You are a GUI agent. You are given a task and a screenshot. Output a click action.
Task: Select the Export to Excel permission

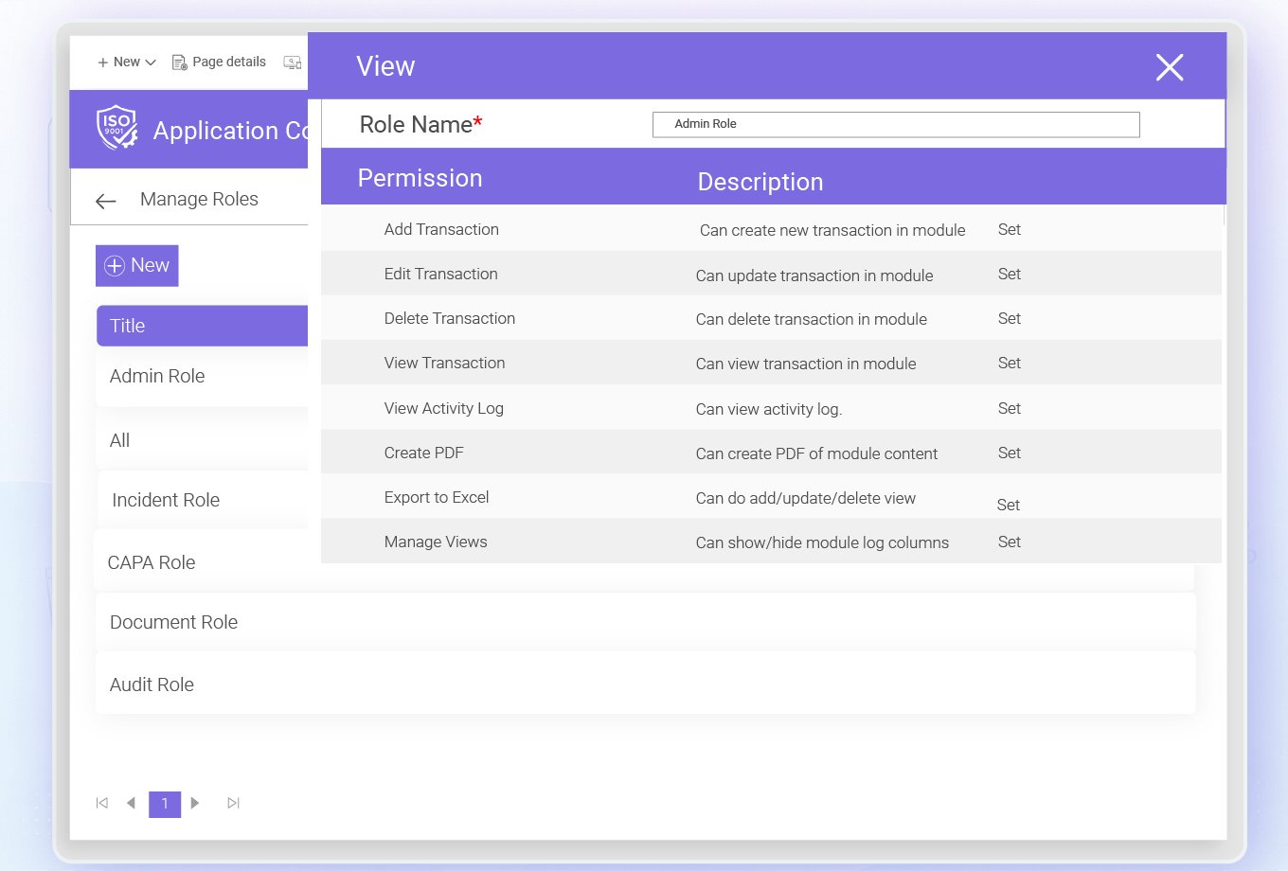(437, 498)
